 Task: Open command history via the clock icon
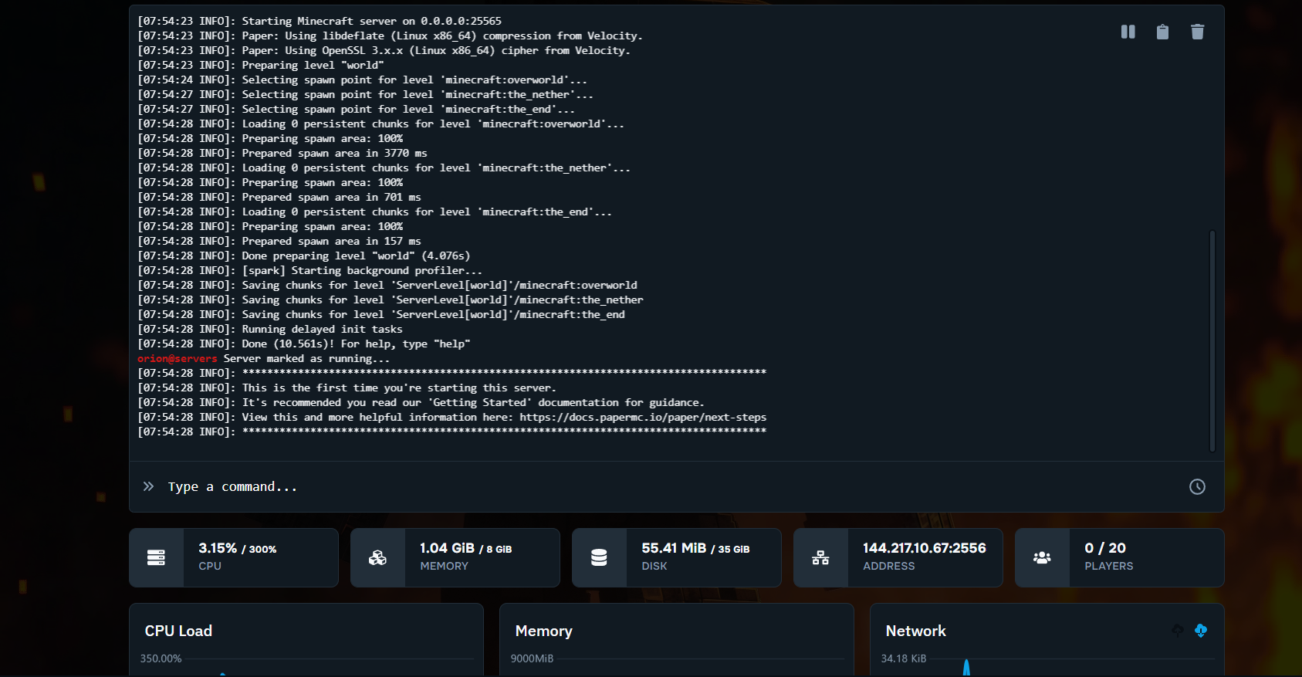[x=1197, y=486]
